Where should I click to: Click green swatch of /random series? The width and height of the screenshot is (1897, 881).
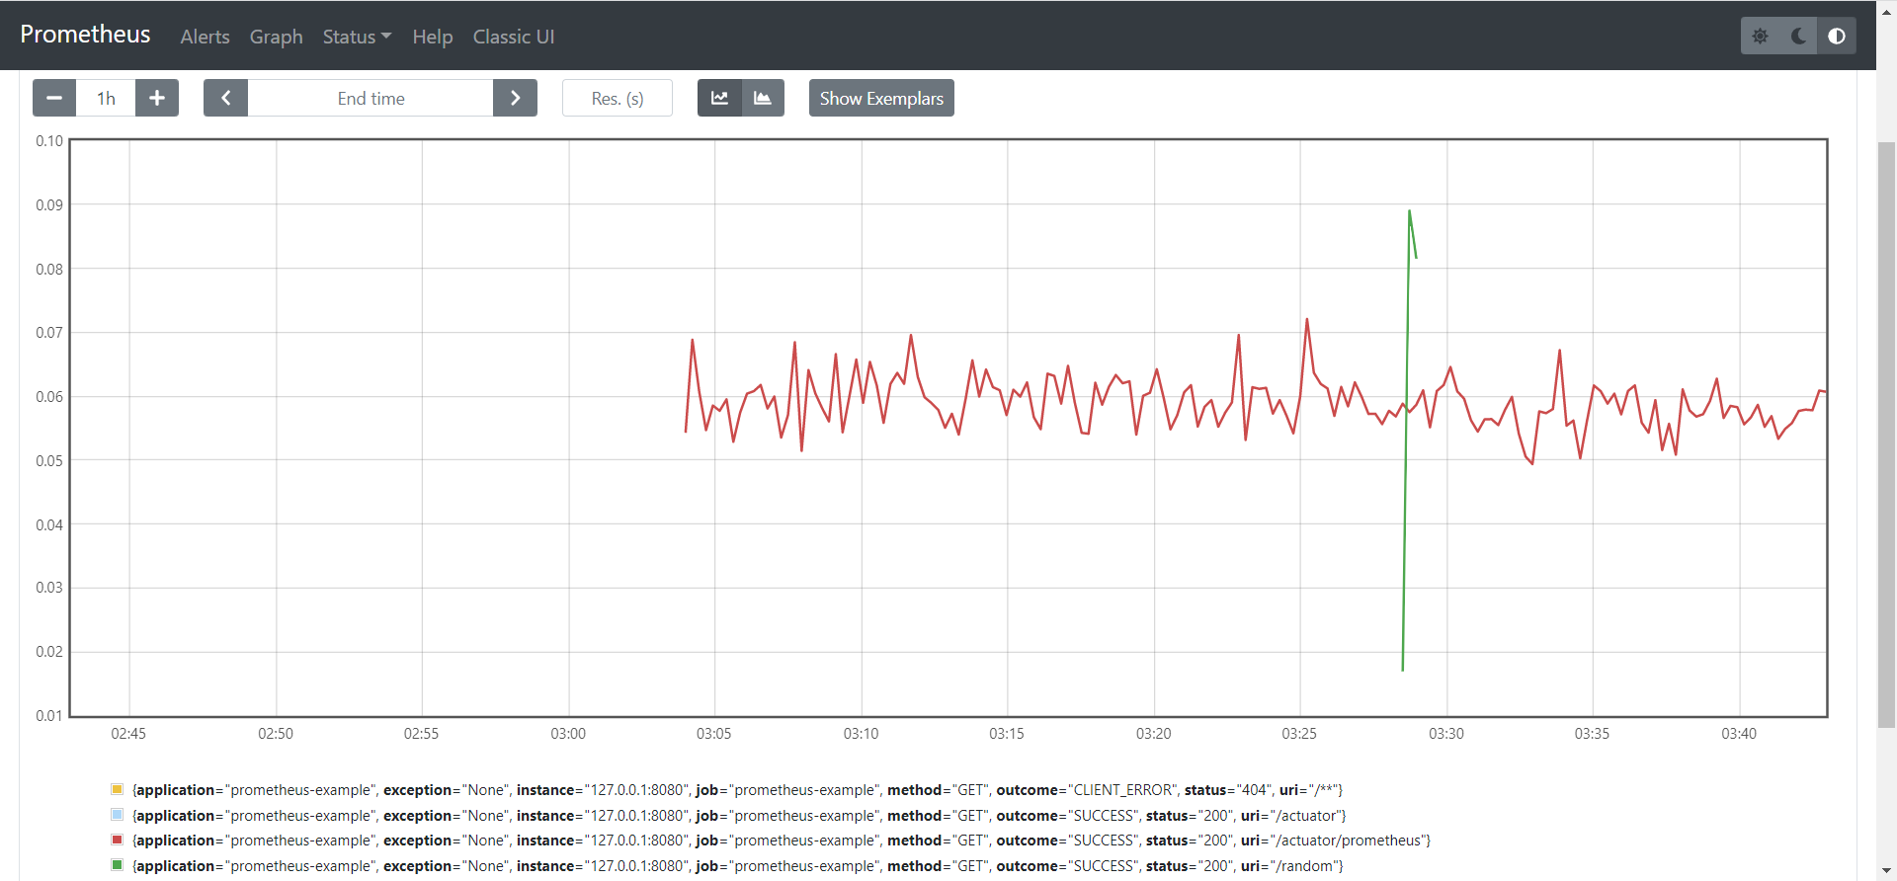[117, 865]
